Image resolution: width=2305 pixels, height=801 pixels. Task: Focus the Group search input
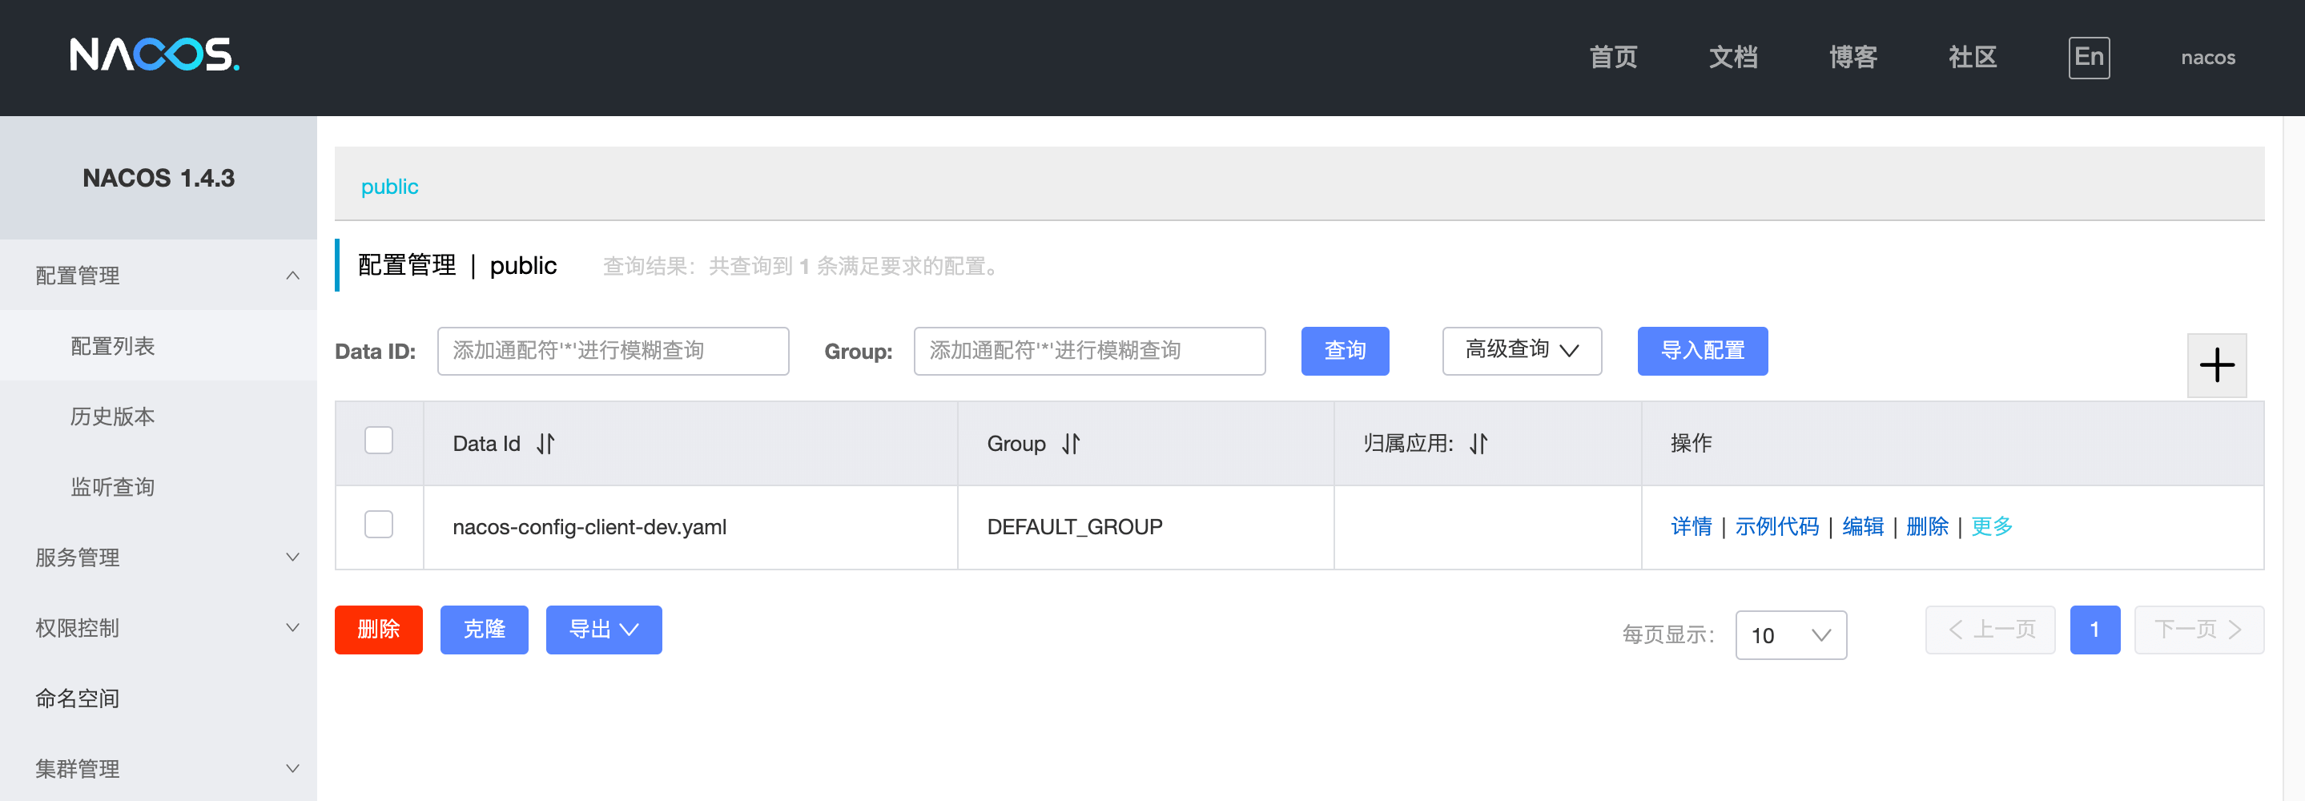[1089, 351]
